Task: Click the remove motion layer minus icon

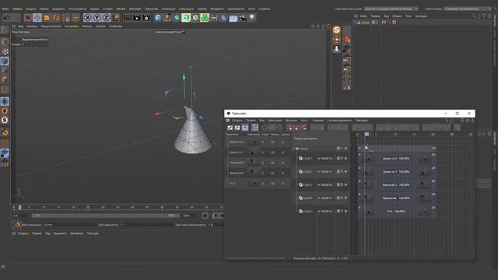Action: click(x=304, y=128)
